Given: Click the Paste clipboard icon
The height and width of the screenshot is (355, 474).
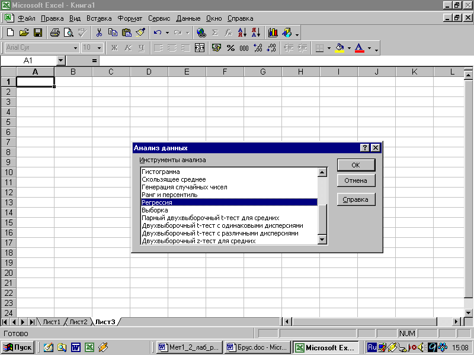Looking at the screenshot, I should point(127,33).
